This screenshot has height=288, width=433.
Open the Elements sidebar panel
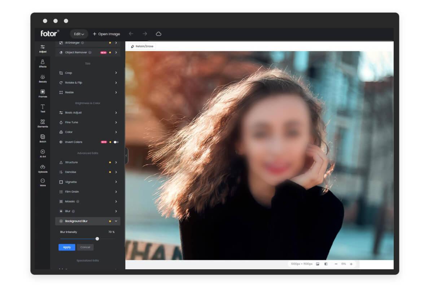43,124
